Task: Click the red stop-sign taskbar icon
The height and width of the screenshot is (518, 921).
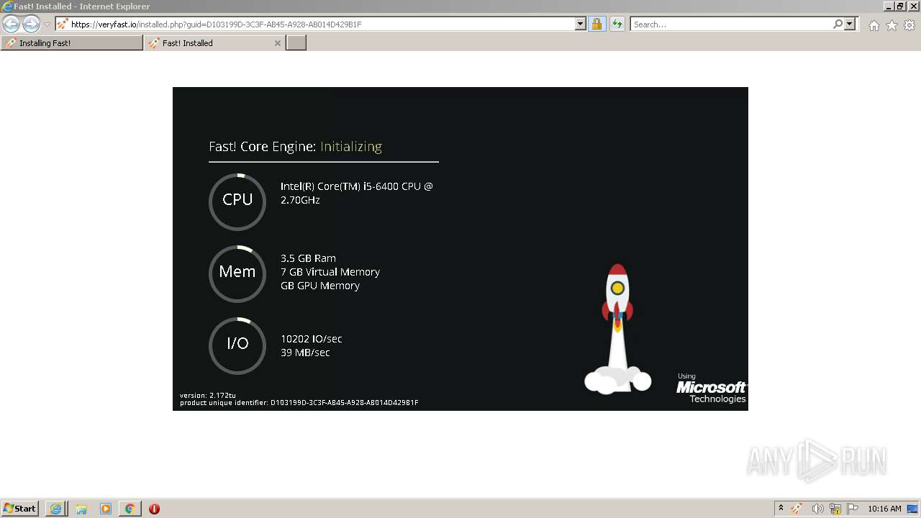Action: (x=154, y=509)
